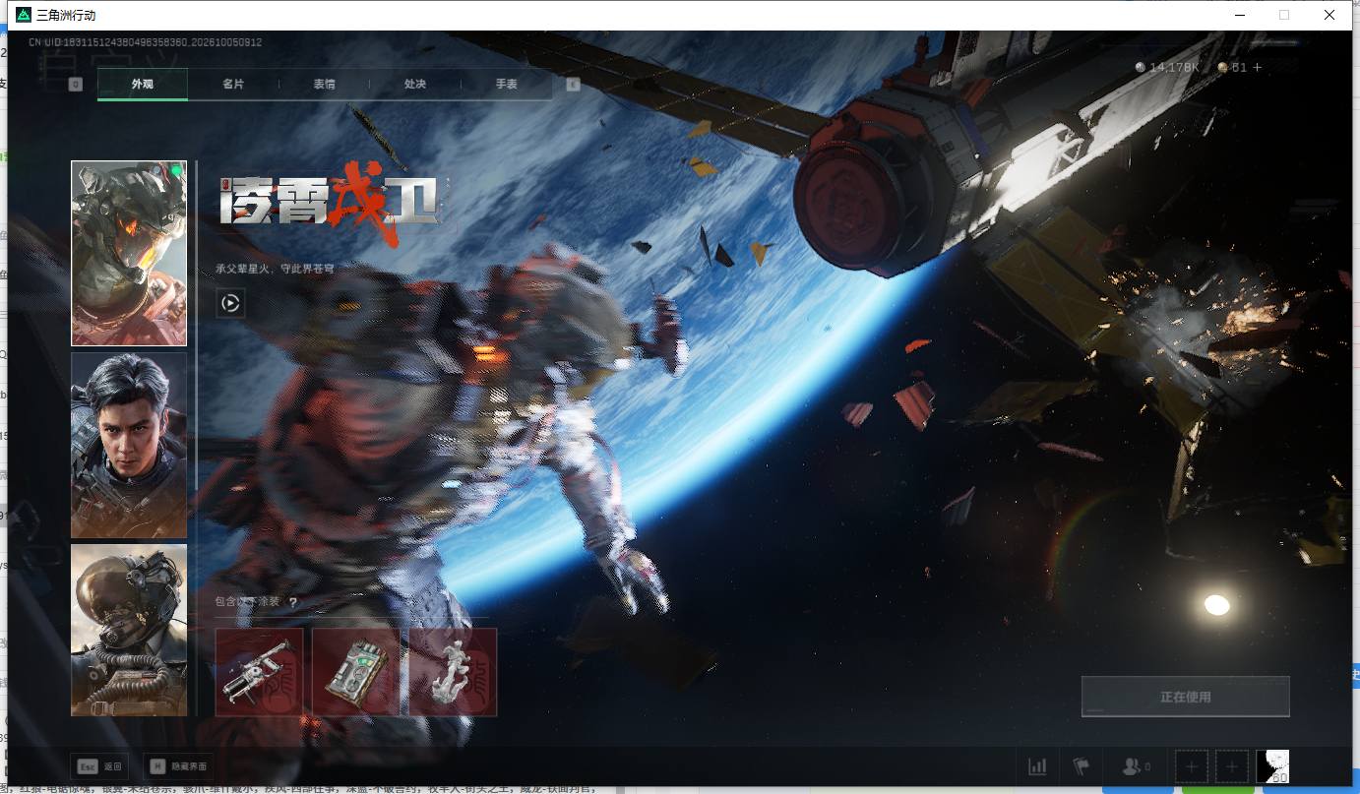Click the H 隐藏界面 button
Screen dimensions: 1360x794
pos(178,766)
